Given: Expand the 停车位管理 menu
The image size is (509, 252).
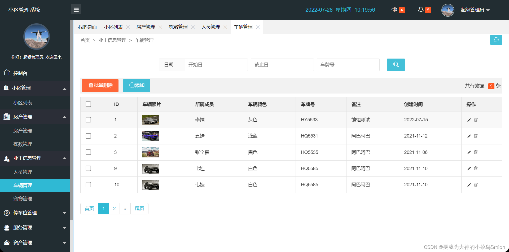Looking at the screenshot, I should point(35,213).
